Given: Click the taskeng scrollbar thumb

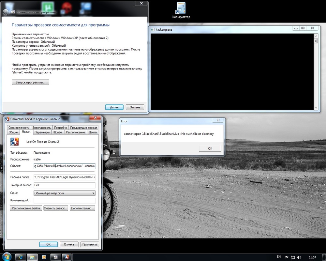Looking at the screenshot, I should tap(316, 41).
